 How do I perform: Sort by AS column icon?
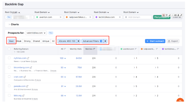[65, 49]
